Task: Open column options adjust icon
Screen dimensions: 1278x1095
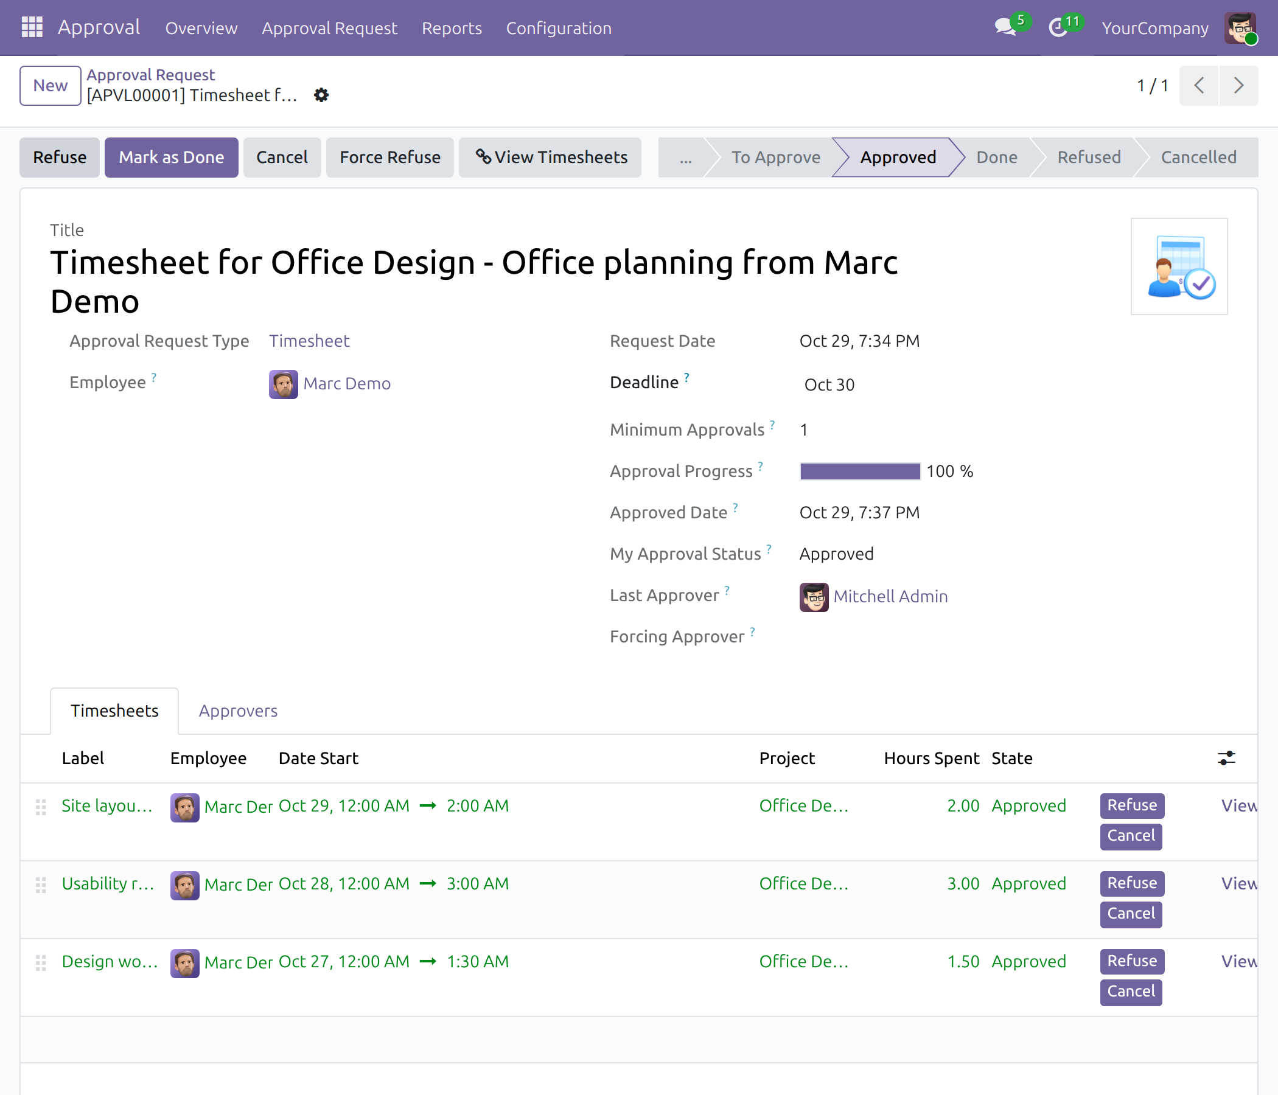Action: tap(1226, 758)
